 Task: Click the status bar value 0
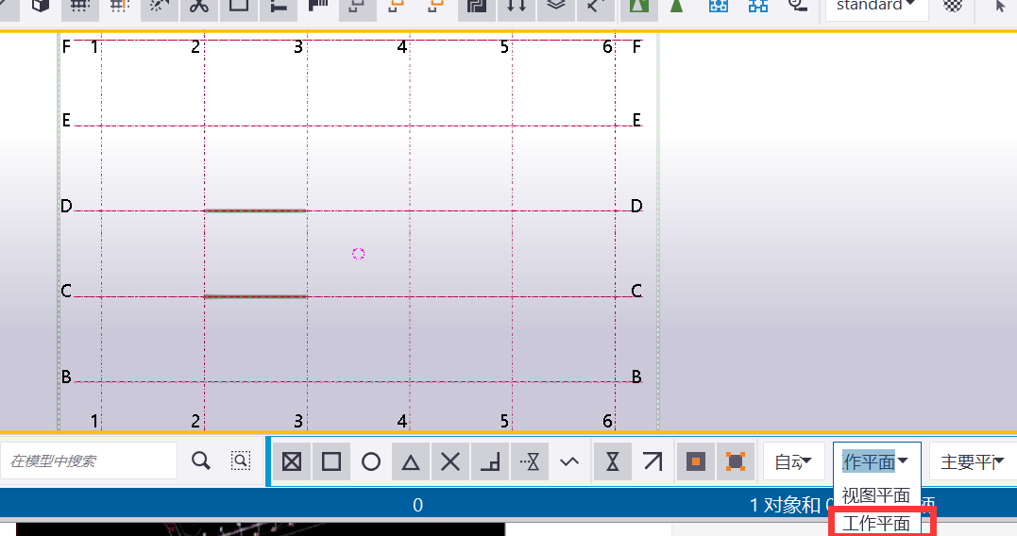(x=417, y=505)
